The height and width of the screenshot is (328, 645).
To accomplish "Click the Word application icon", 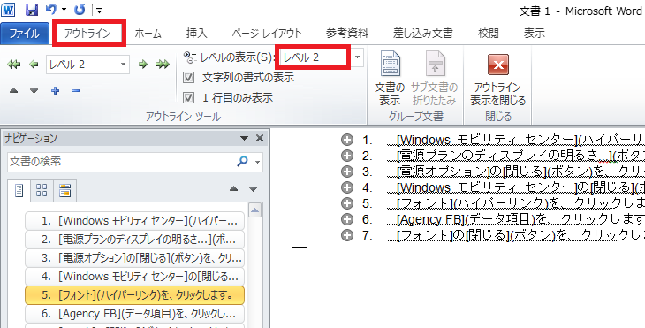I will [8, 10].
